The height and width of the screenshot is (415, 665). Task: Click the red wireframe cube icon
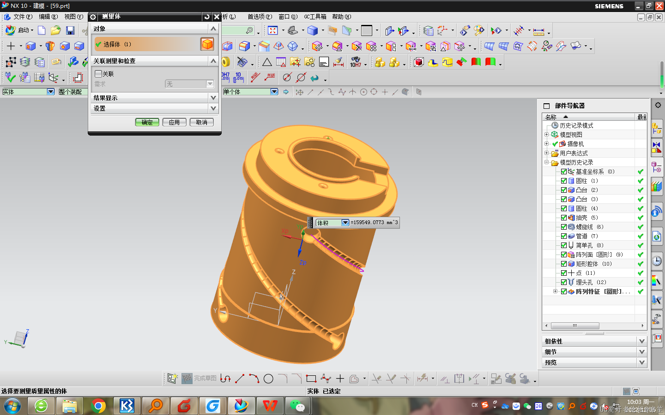click(418, 62)
